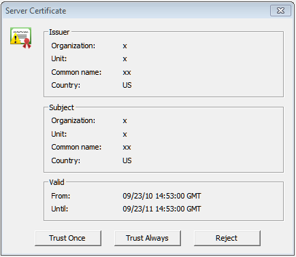Click the Subject Organization value x
Screen dimensions: 296x257
point(125,121)
